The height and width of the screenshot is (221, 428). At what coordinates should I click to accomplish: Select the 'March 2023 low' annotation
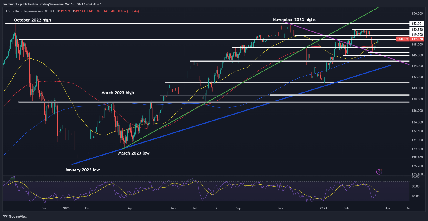134,153
